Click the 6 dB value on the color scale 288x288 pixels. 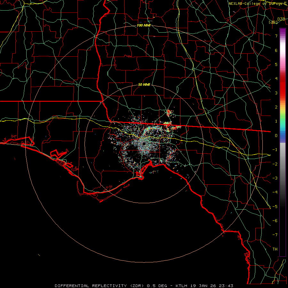pyautogui.click(x=276, y=50)
